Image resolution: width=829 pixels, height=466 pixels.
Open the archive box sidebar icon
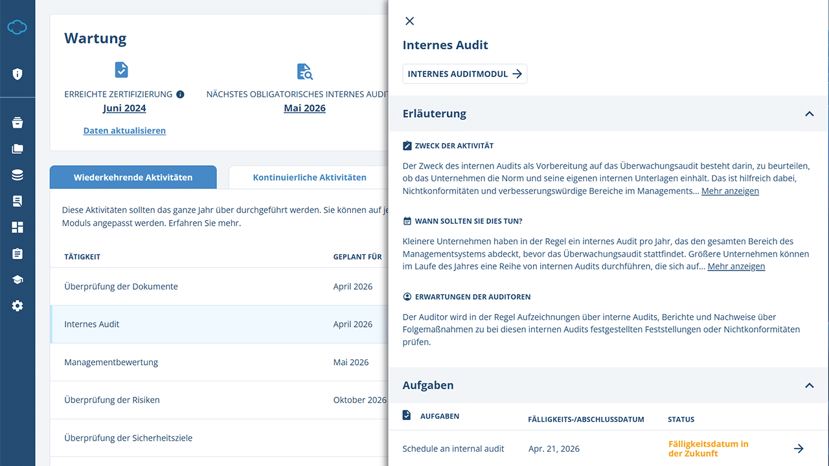coord(17,123)
